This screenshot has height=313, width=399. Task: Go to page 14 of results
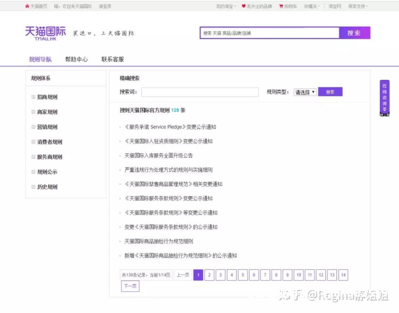(343, 275)
